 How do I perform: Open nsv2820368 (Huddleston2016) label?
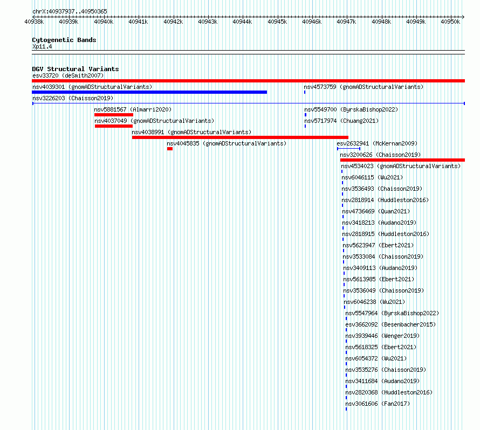point(389,392)
